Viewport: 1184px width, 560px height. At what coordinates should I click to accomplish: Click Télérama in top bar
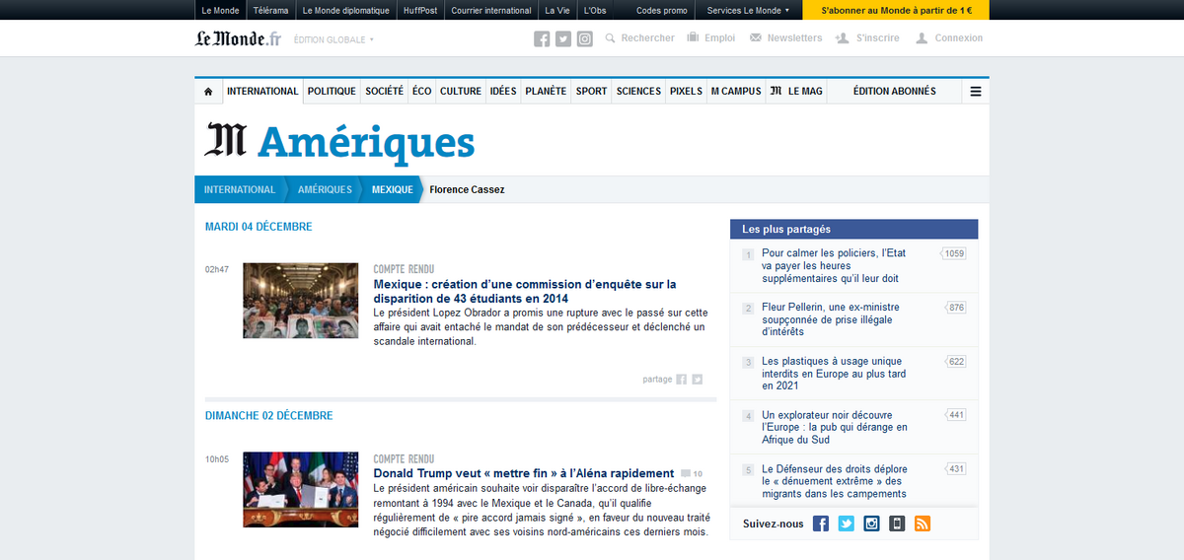[x=271, y=10]
